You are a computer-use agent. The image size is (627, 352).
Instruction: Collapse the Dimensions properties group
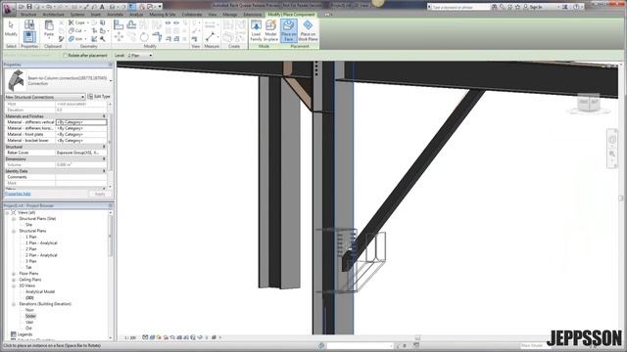(x=104, y=158)
